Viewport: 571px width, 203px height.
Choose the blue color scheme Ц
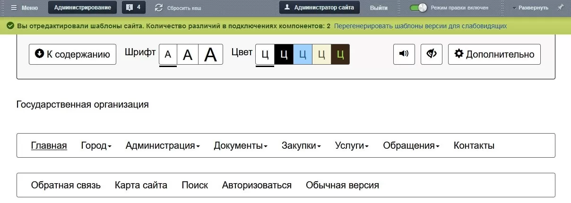point(303,54)
